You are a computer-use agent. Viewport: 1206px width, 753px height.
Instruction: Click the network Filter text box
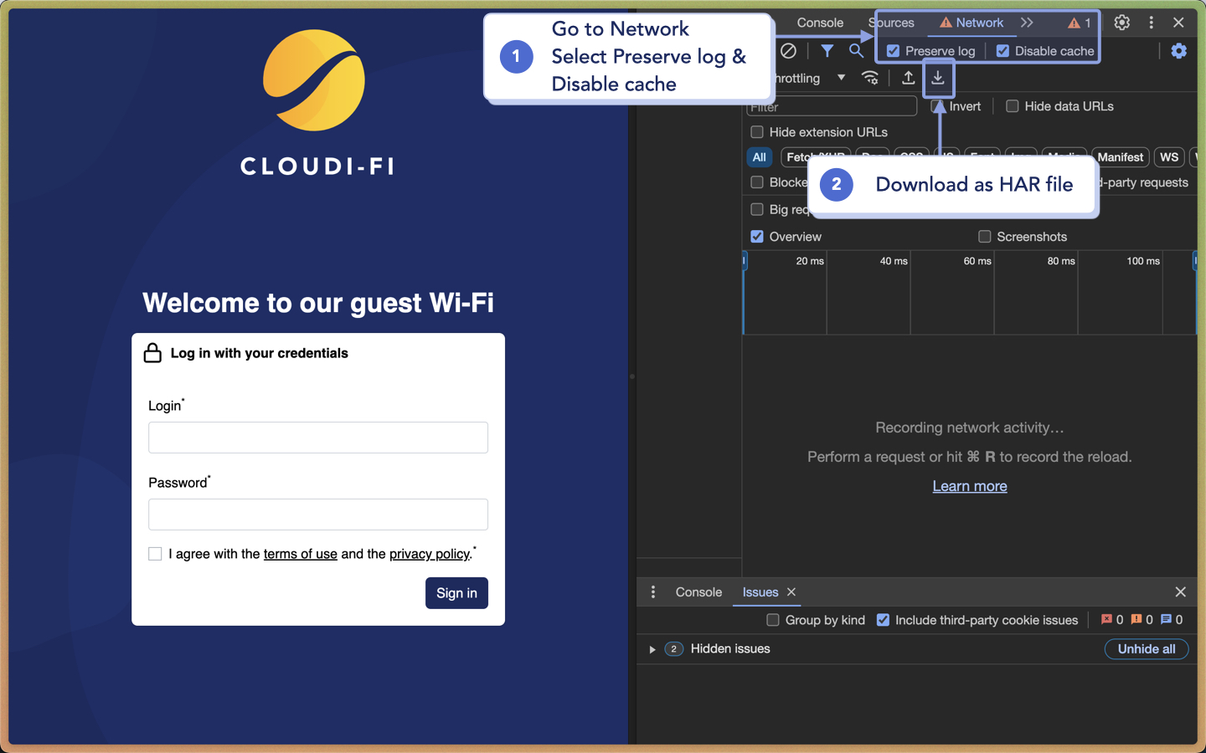click(x=832, y=106)
